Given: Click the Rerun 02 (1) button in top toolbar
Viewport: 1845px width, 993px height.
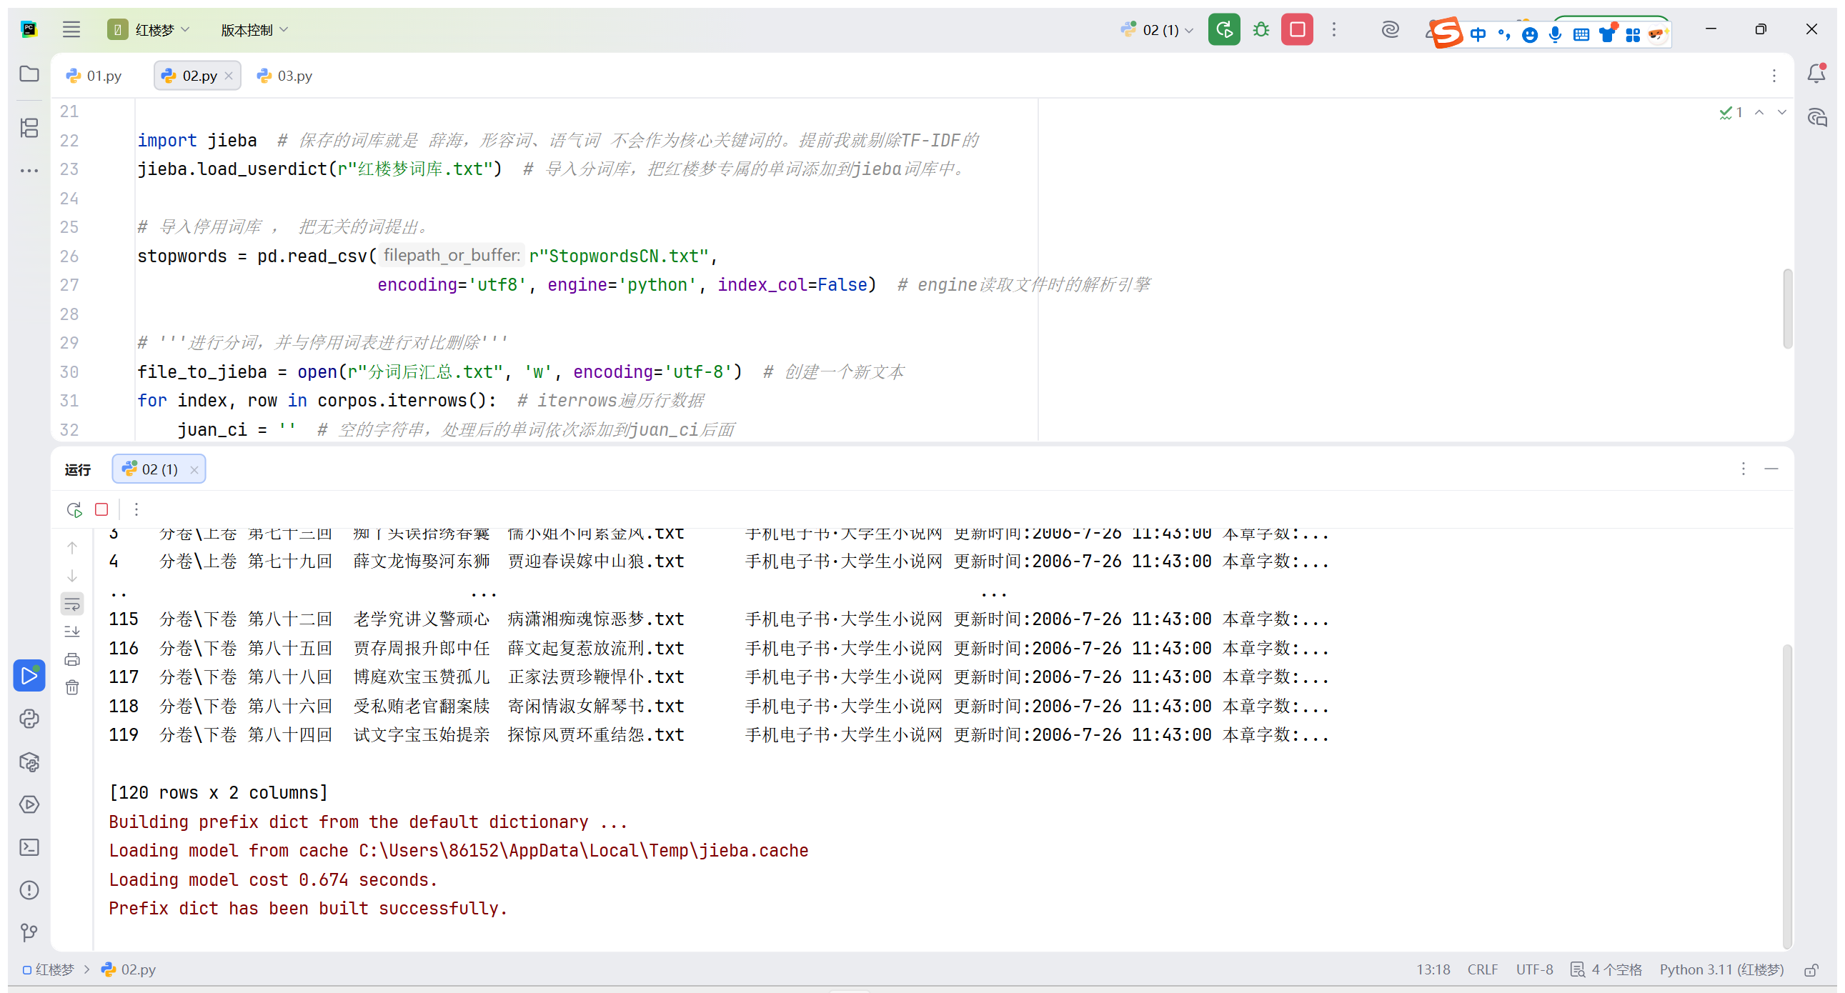Looking at the screenshot, I should pos(1223,29).
